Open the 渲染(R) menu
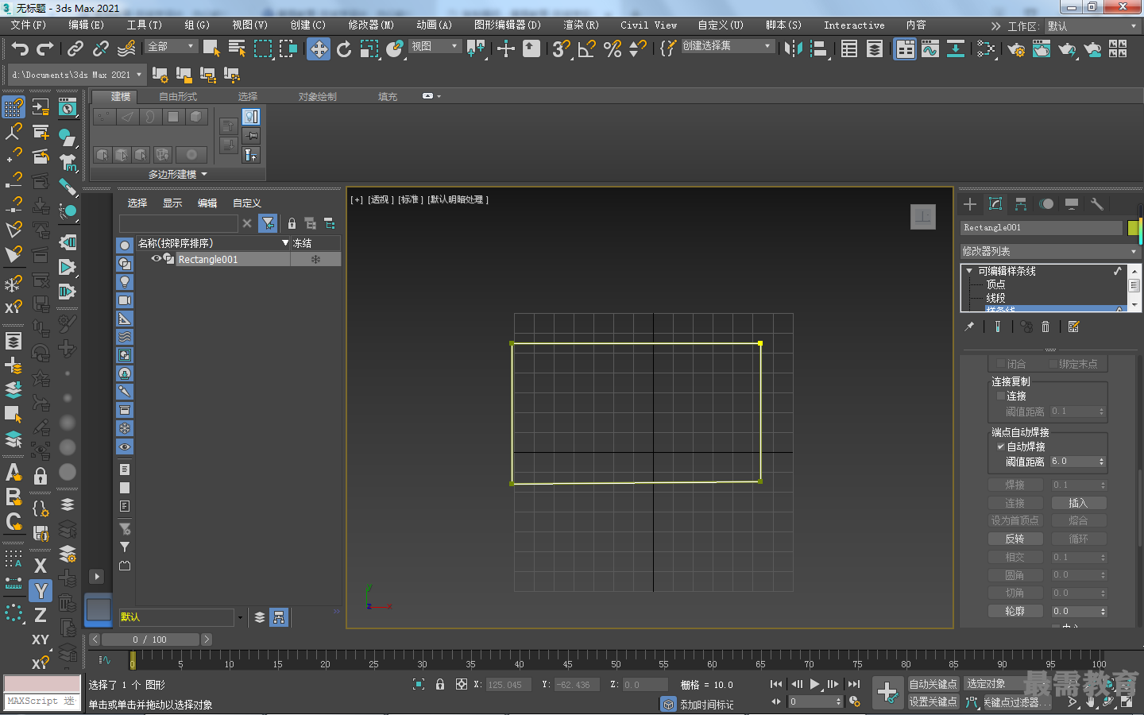Image resolution: width=1144 pixels, height=715 pixels. 581,25
